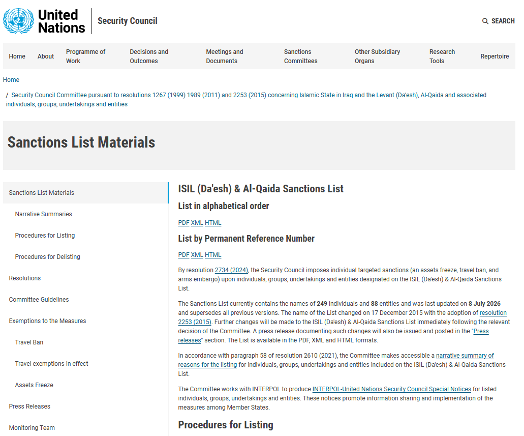Open the Security Council Committee breadcrumb link
Screen dimensions: 524x436
[x=246, y=99]
